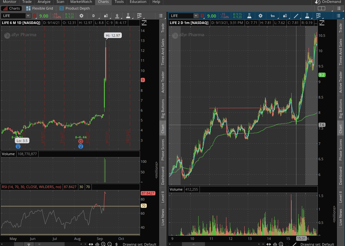Click right chart horizontal scrollbar thumb

[x=193, y=244]
